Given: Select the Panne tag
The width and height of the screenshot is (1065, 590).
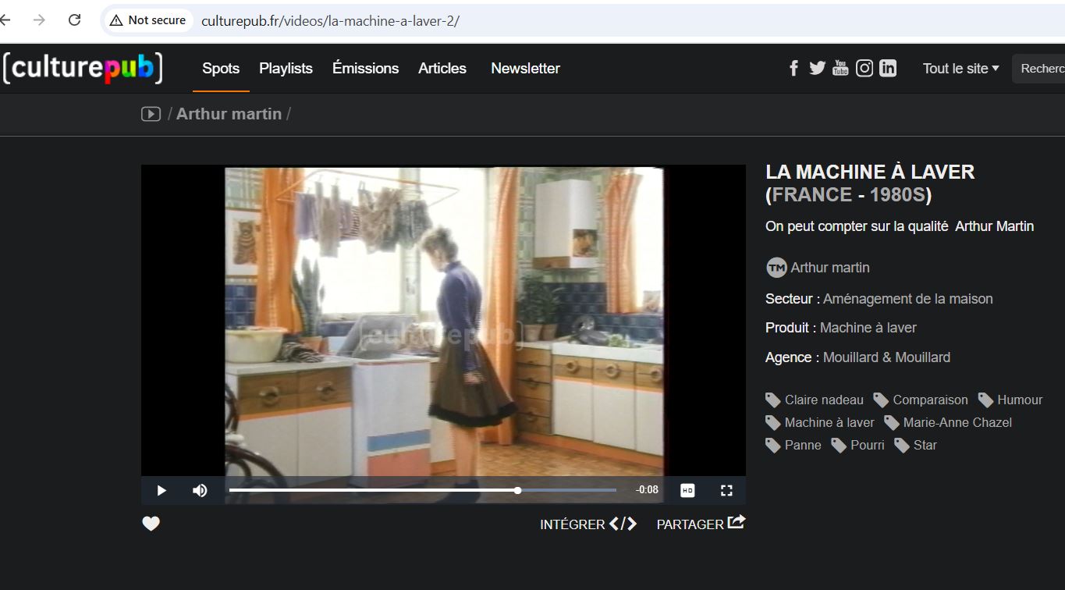Looking at the screenshot, I should pos(793,445).
